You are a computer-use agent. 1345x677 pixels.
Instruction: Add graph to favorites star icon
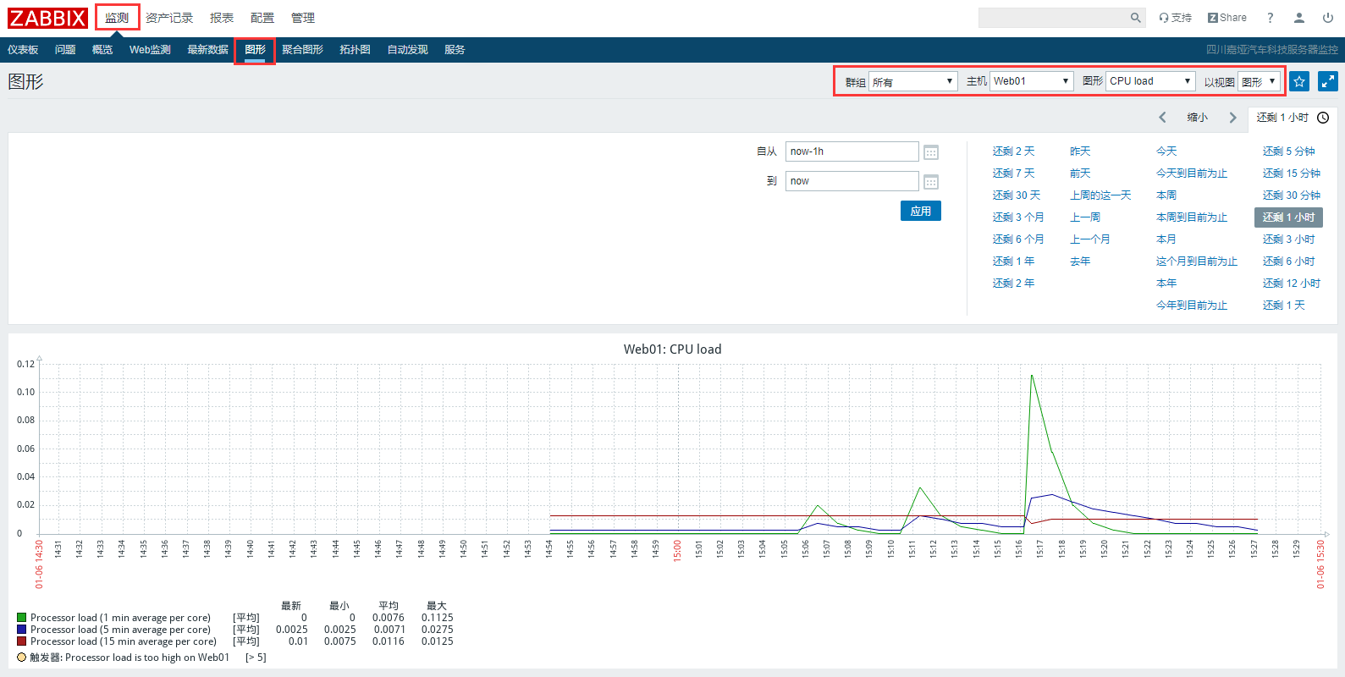[1299, 81]
